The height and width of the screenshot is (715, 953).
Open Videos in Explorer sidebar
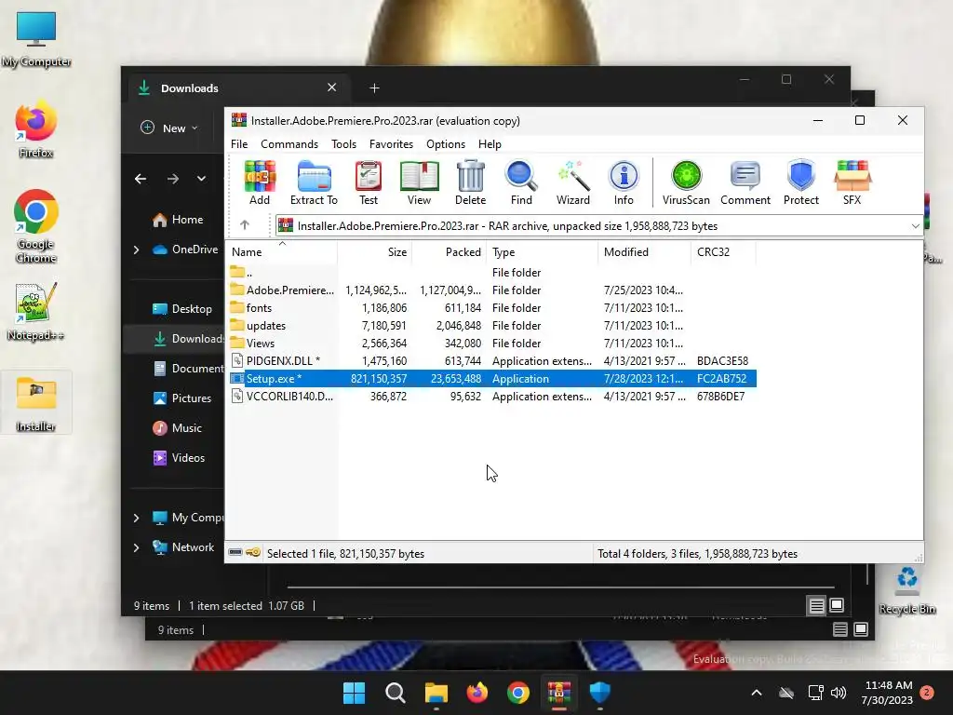[179, 458]
